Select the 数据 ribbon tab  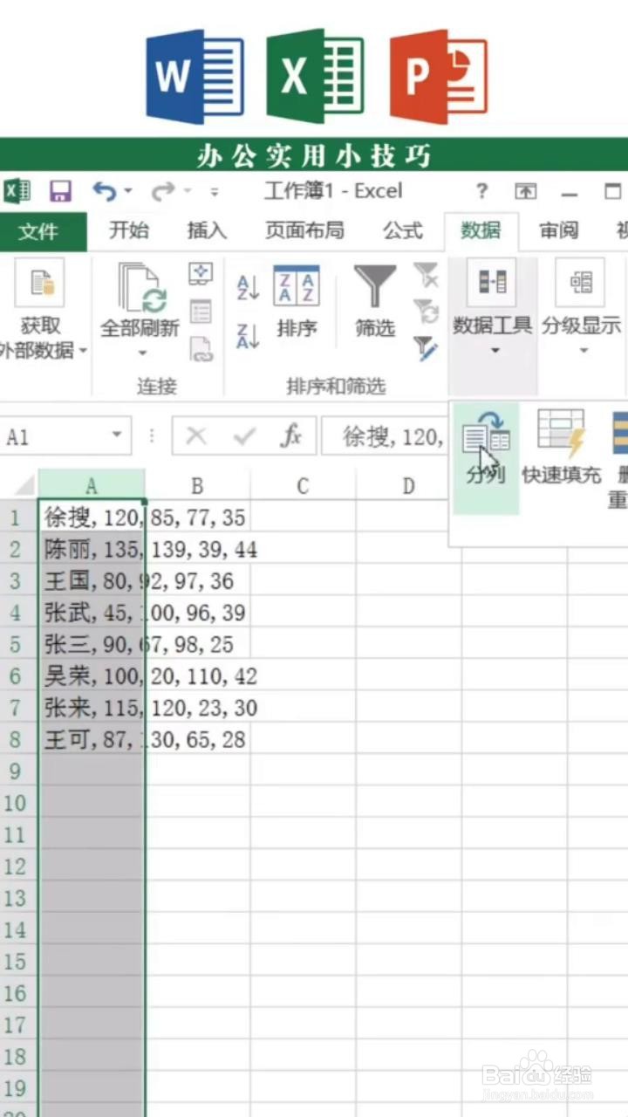(481, 230)
